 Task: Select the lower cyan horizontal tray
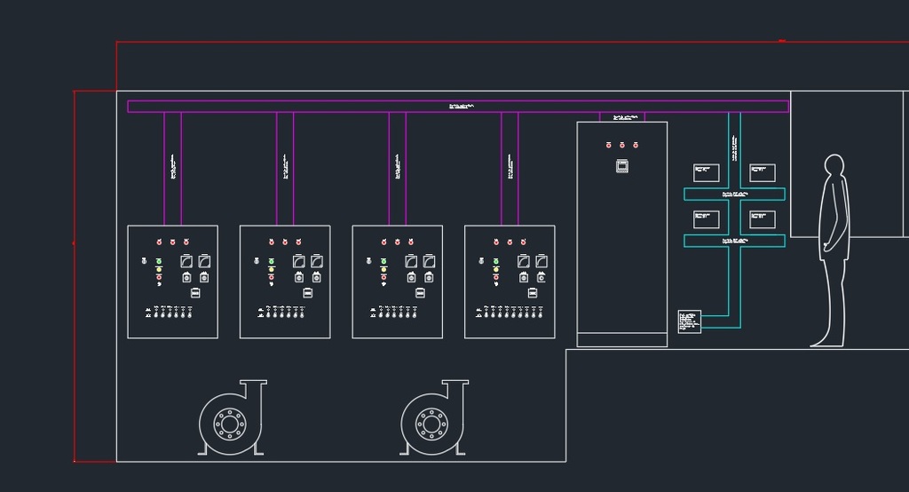(x=734, y=241)
